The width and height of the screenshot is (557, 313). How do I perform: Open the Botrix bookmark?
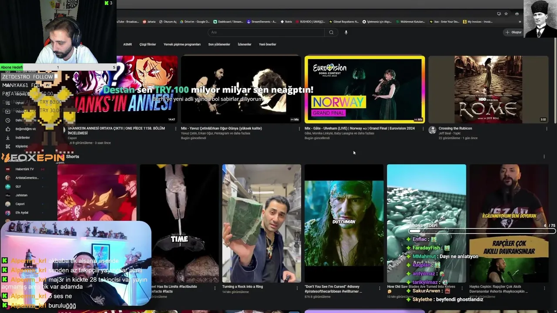point(286,22)
